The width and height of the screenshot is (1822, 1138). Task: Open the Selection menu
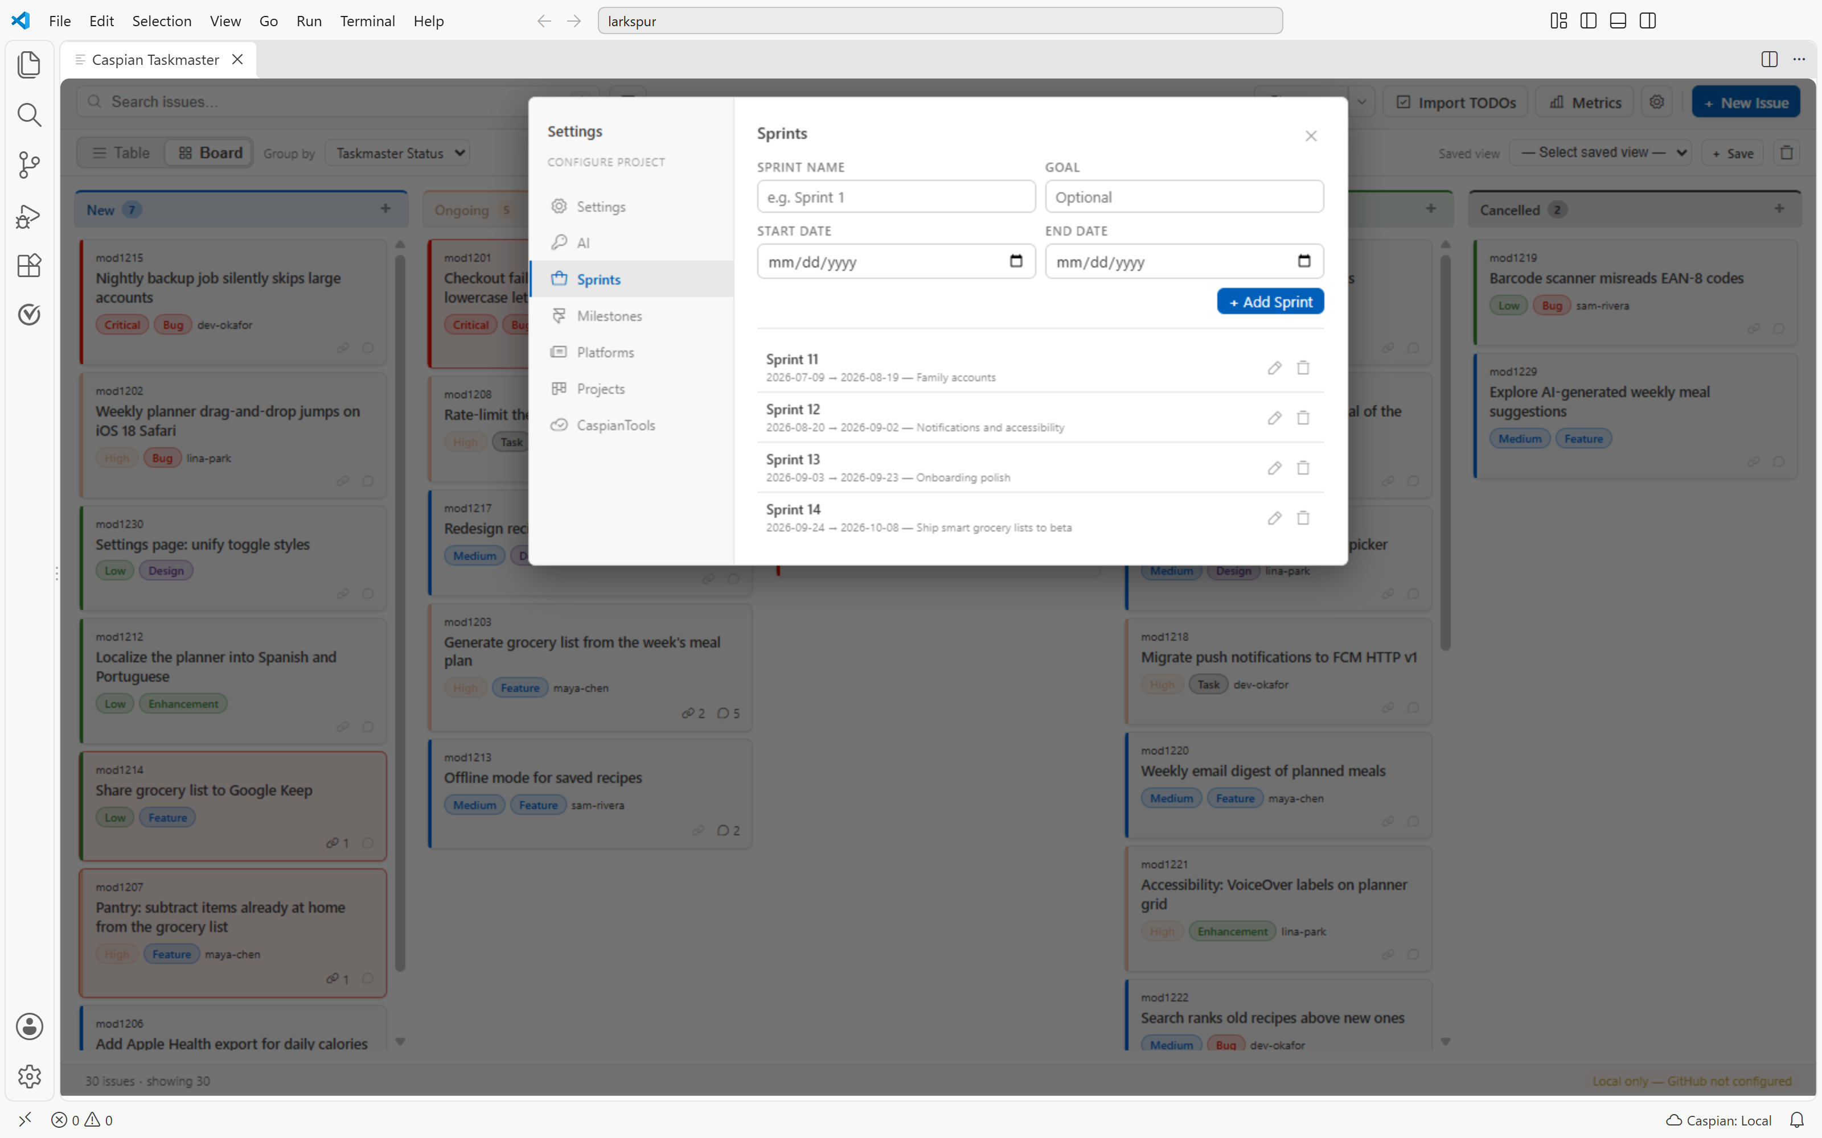162,21
